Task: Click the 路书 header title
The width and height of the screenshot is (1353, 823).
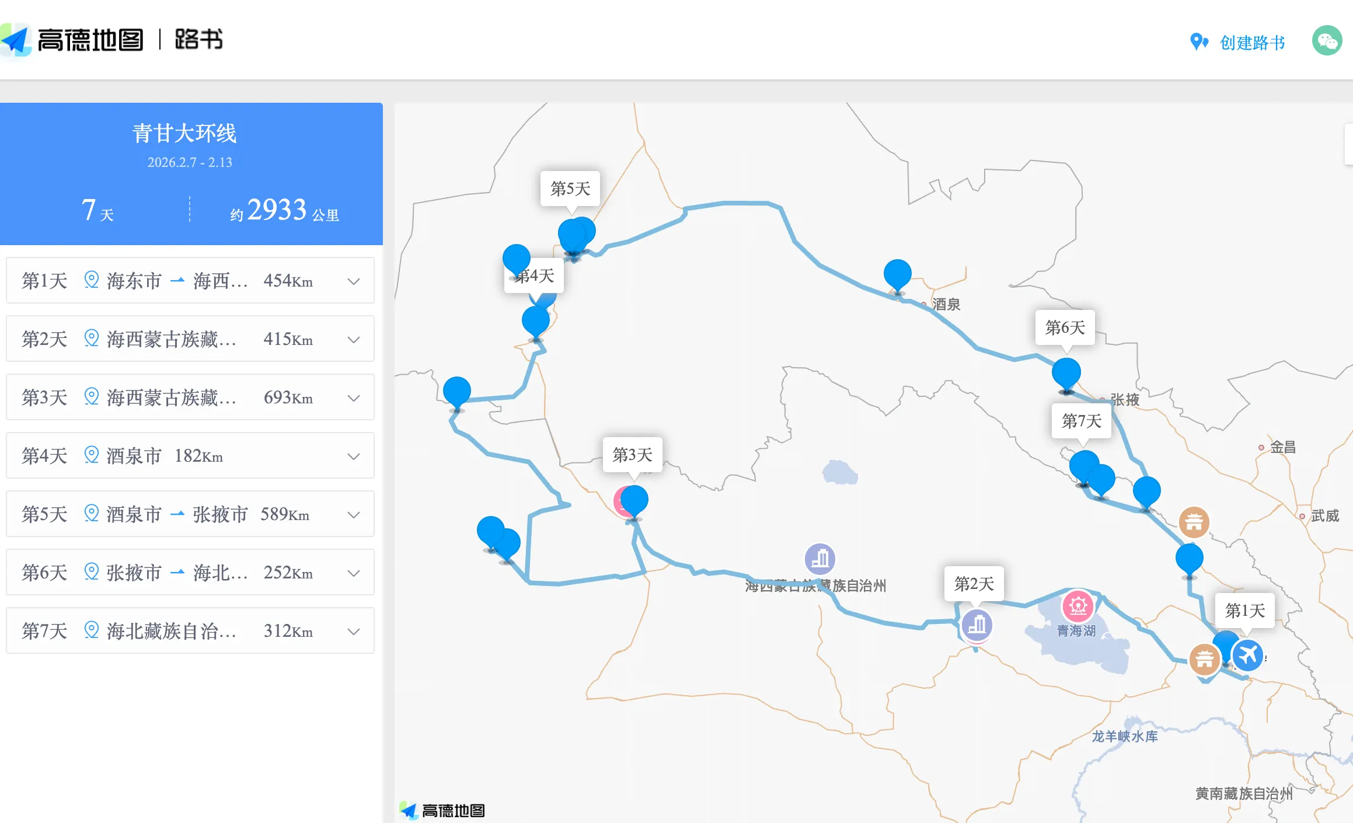Action: 198,40
